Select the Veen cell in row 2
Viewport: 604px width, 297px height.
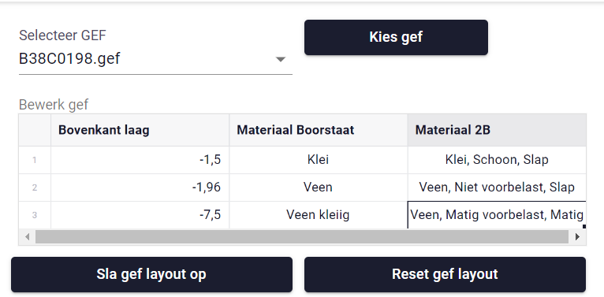[319, 187]
